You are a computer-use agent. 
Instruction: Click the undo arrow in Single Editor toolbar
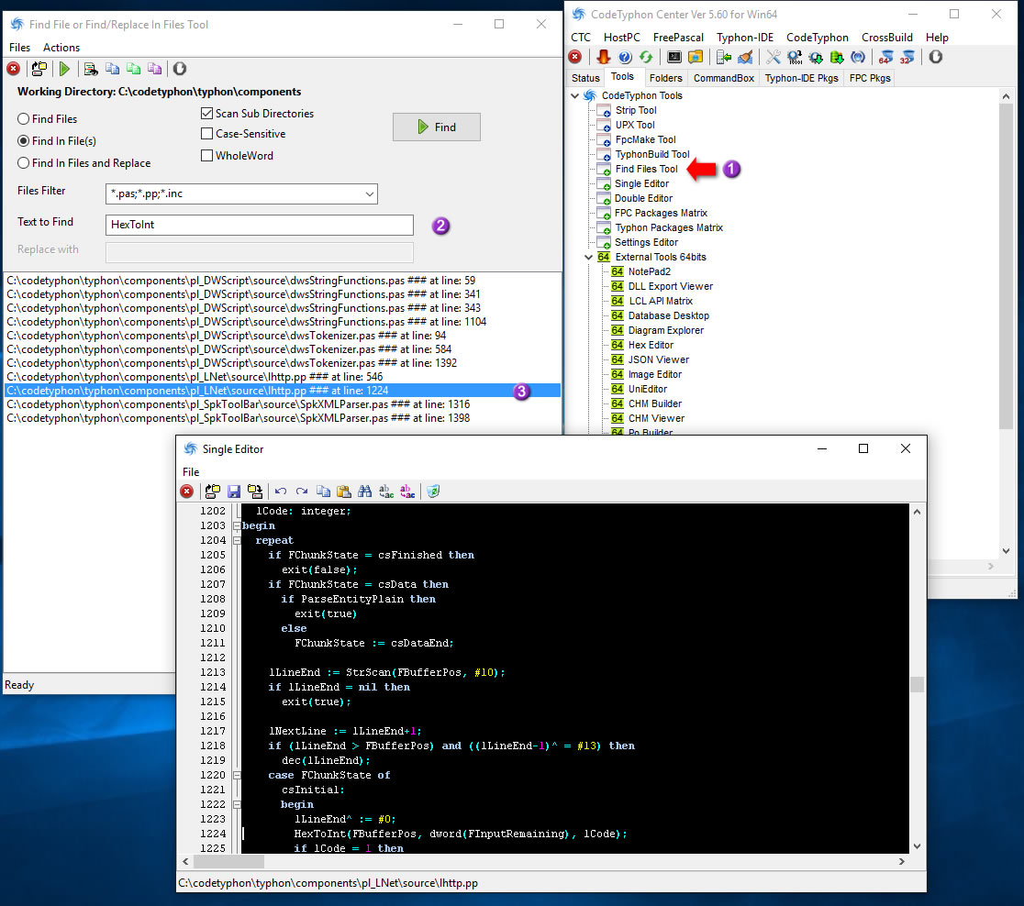click(281, 492)
